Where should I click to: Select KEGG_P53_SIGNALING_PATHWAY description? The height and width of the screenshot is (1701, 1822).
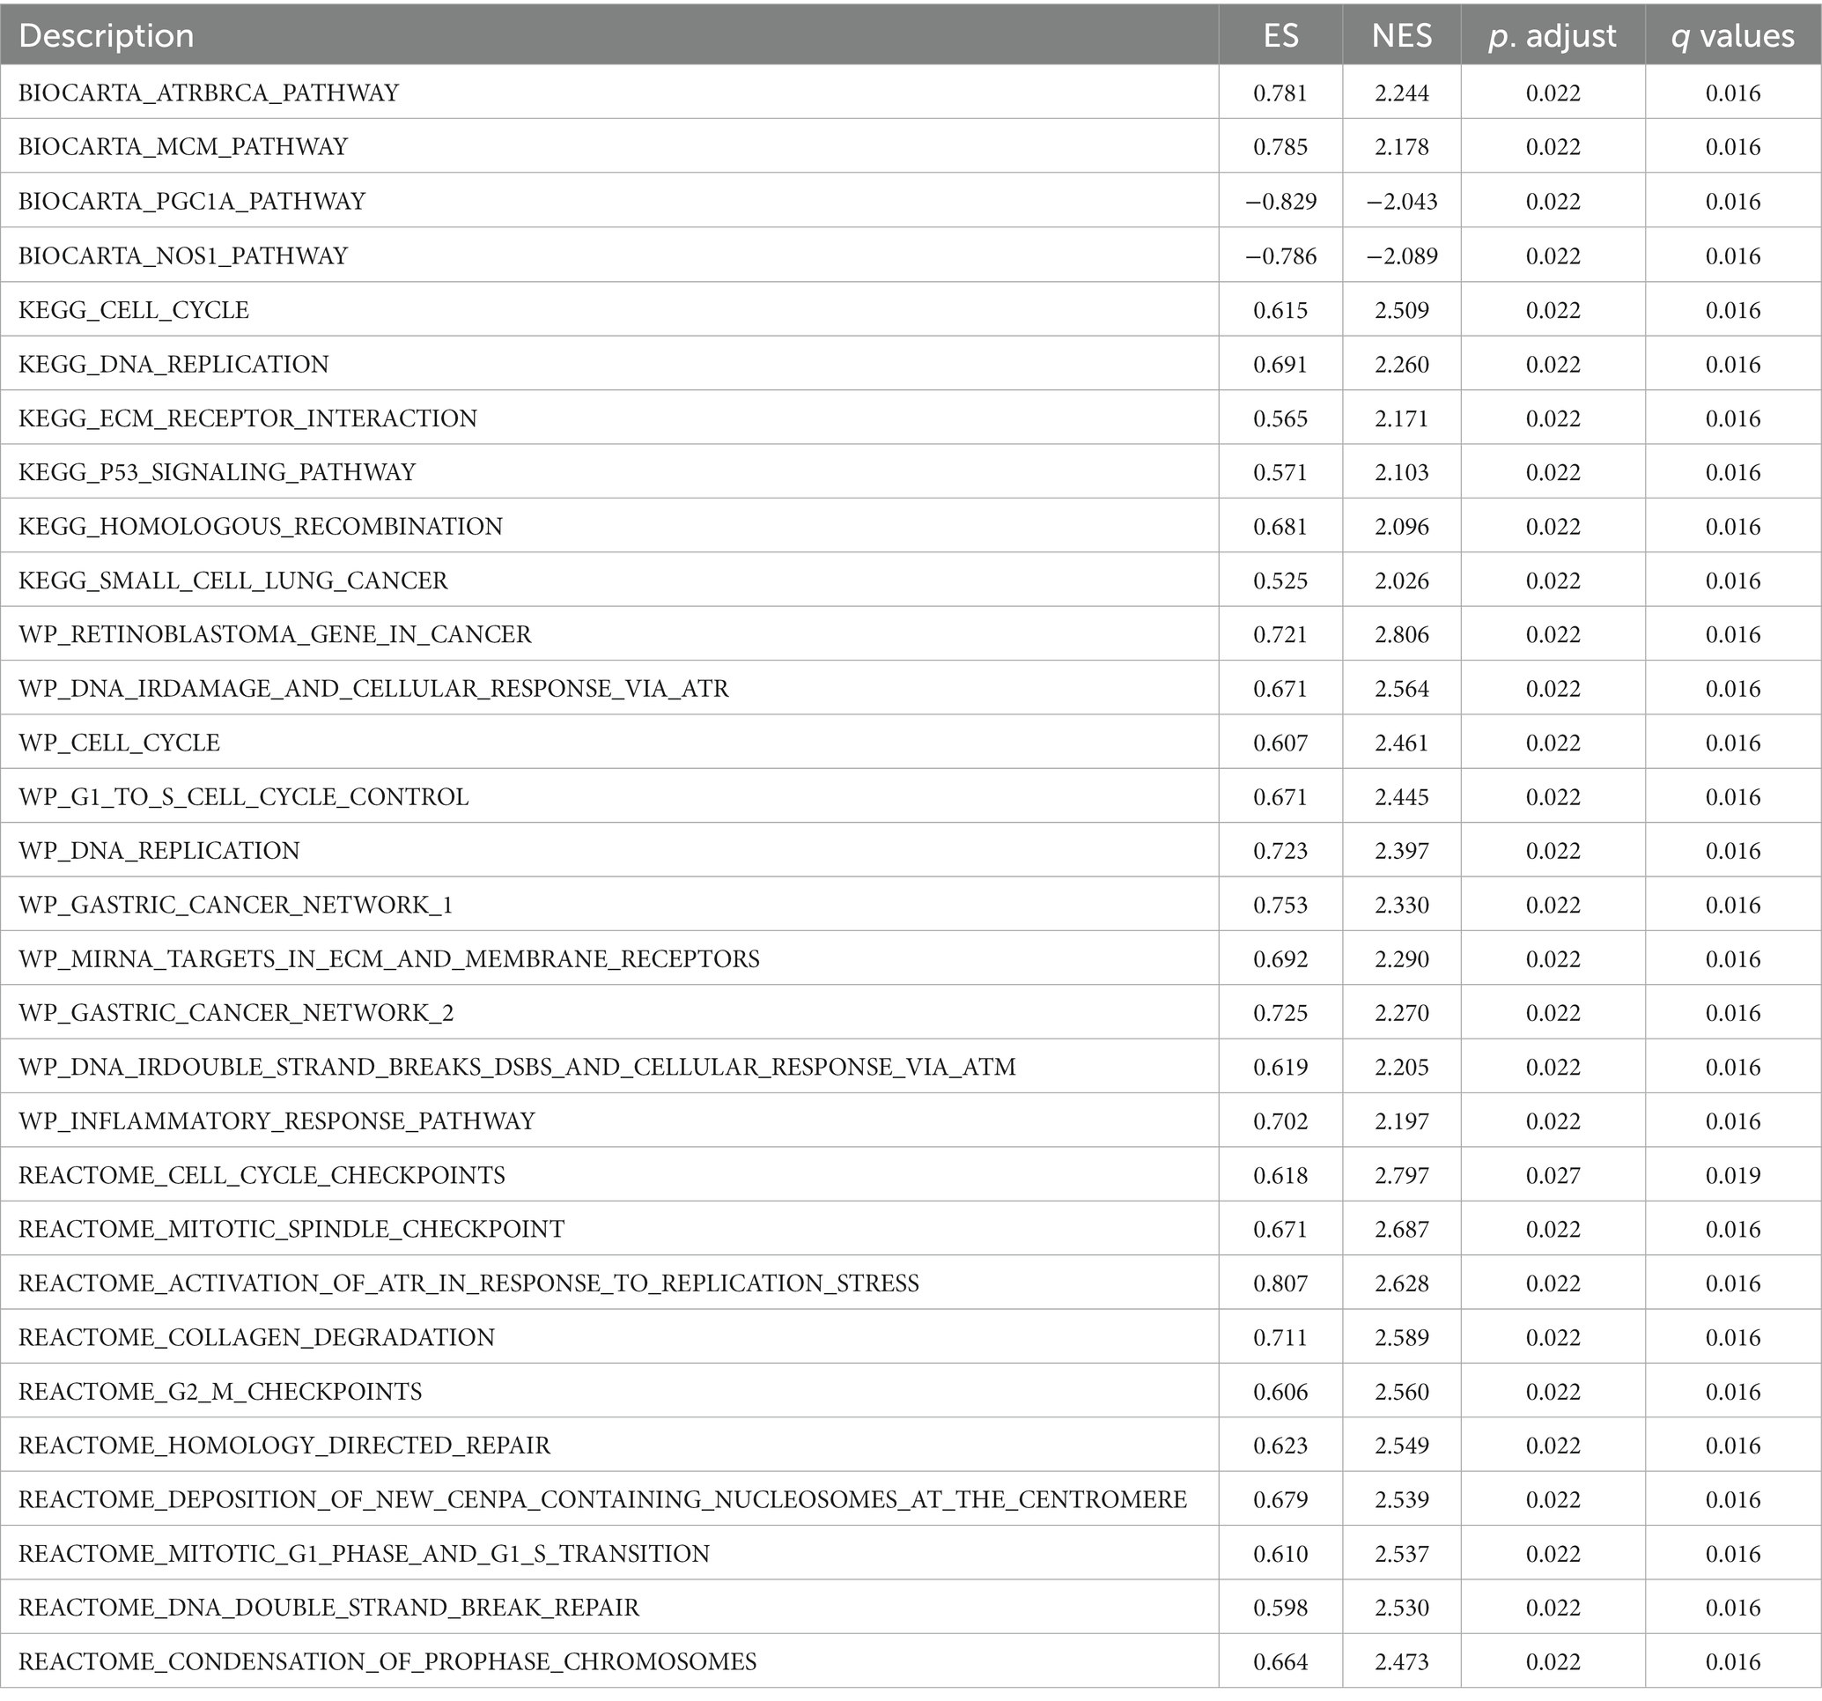point(218,472)
